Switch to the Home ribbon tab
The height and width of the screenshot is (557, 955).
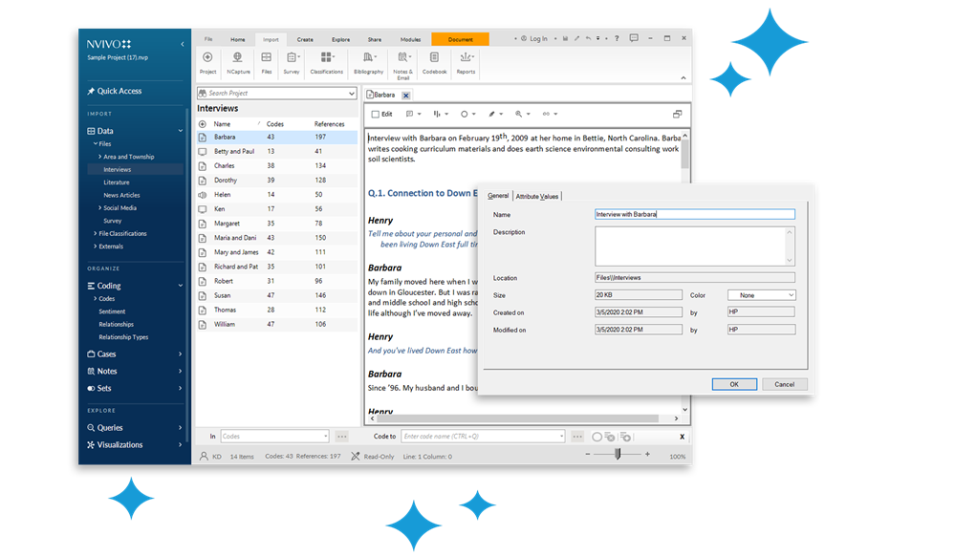237,39
